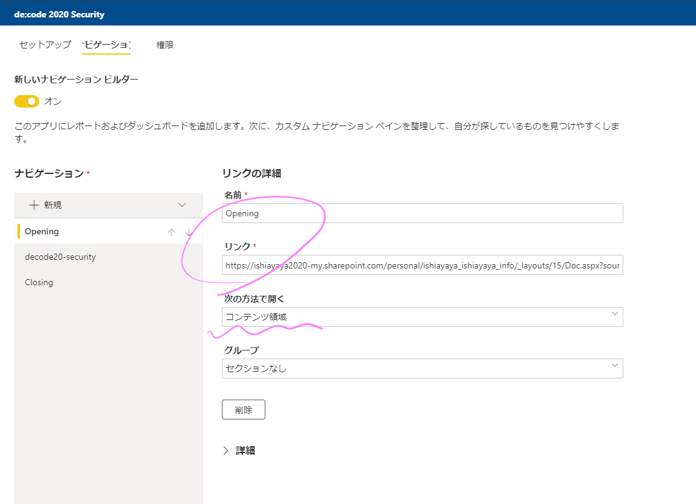Viewport: 696px width, 504px height.
Task: Expand the 新規 dropdown chevron
Action: point(182,205)
